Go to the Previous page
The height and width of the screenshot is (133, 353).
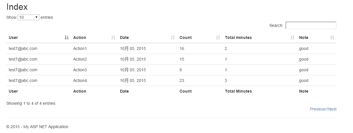[318, 109]
